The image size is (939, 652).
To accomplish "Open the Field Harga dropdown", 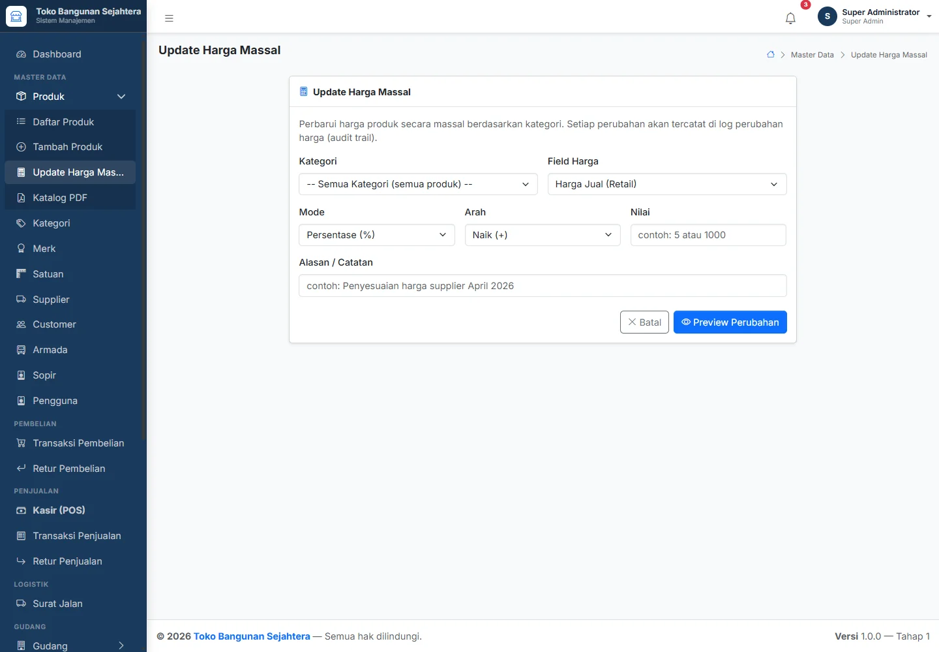I will tap(667, 184).
